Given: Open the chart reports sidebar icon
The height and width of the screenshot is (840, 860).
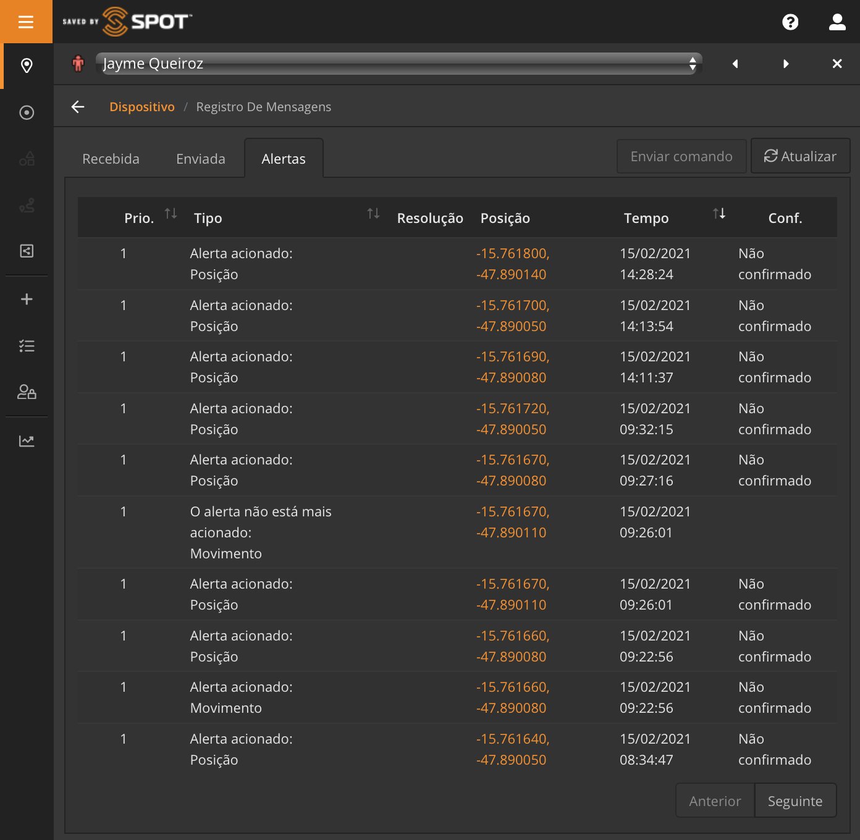Looking at the screenshot, I should 27,441.
